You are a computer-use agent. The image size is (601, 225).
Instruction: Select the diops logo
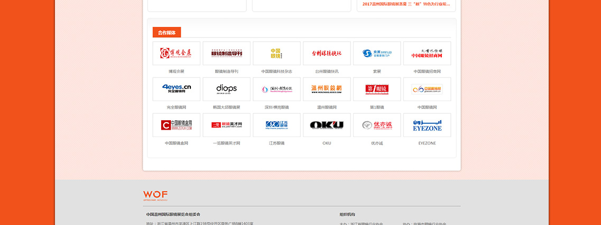click(227, 90)
